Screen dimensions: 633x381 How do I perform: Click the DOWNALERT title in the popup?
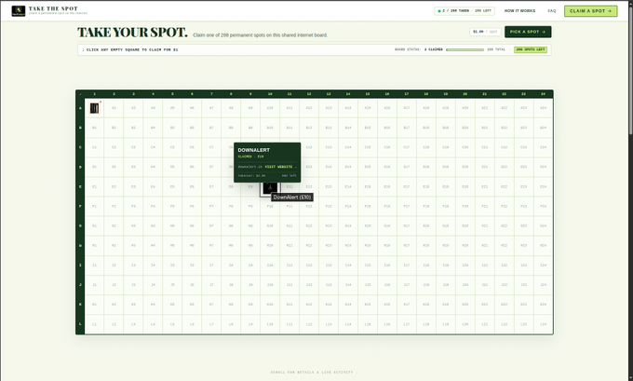[253, 150]
